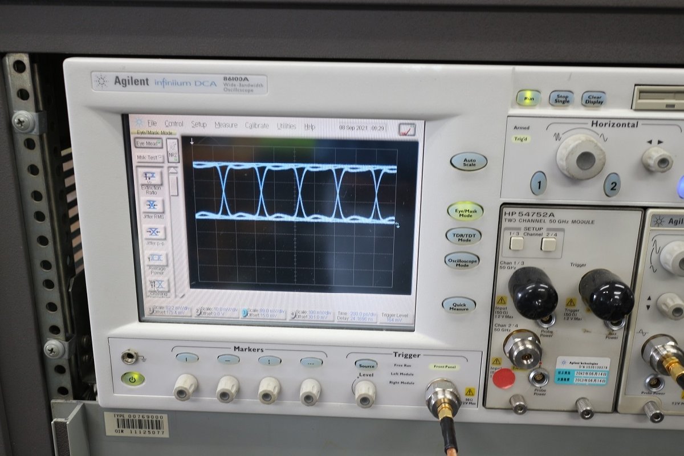Click the ground jack beside the power button

click(129, 357)
